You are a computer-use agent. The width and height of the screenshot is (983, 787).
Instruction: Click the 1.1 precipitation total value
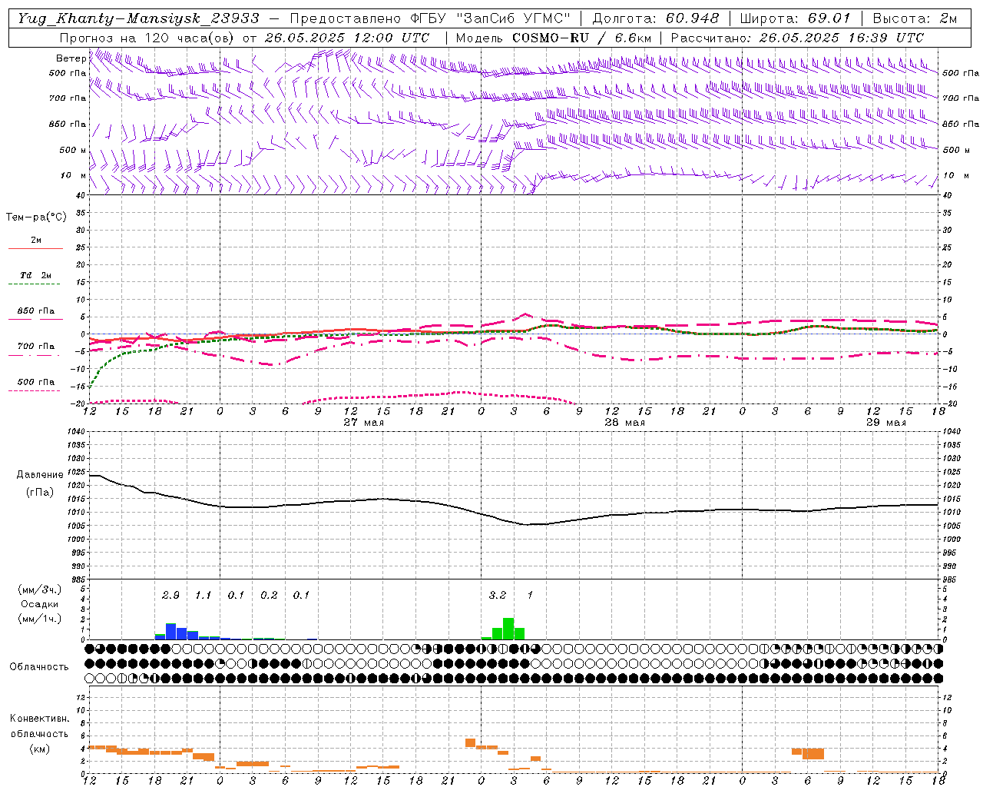[203, 595]
